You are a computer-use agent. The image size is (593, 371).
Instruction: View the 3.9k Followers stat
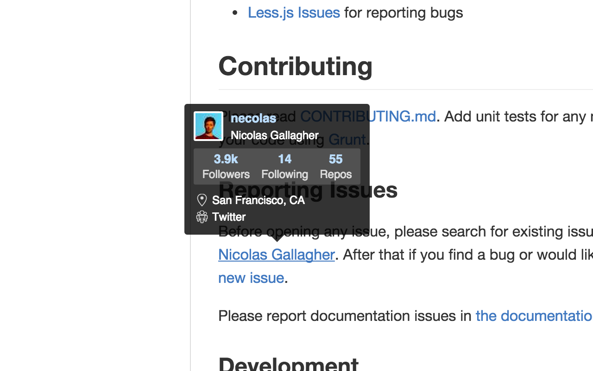(226, 166)
